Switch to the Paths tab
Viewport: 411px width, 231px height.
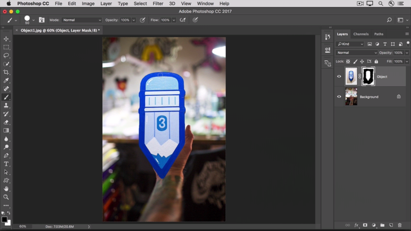pyautogui.click(x=379, y=34)
